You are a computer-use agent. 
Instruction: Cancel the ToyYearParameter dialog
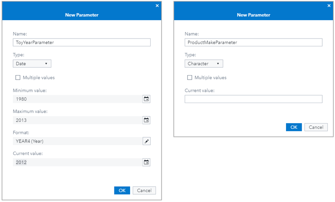pyautogui.click(x=144, y=190)
